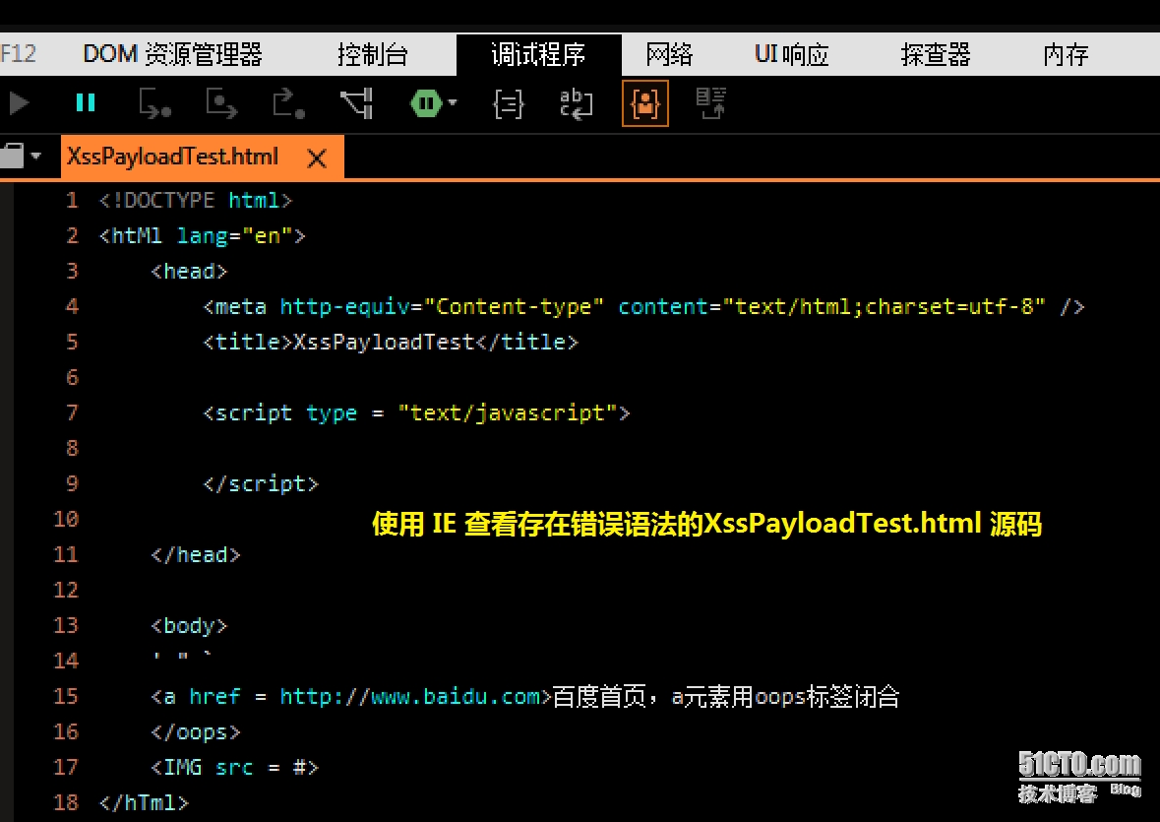Click the F12 label
1160x822 pixels.
pyautogui.click(x=18, y=54)
